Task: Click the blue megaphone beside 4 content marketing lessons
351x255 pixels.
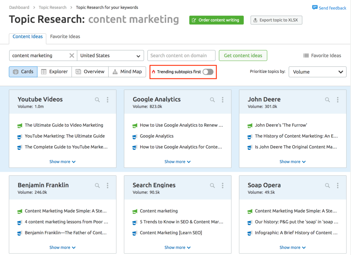Action: click(20, 222)
